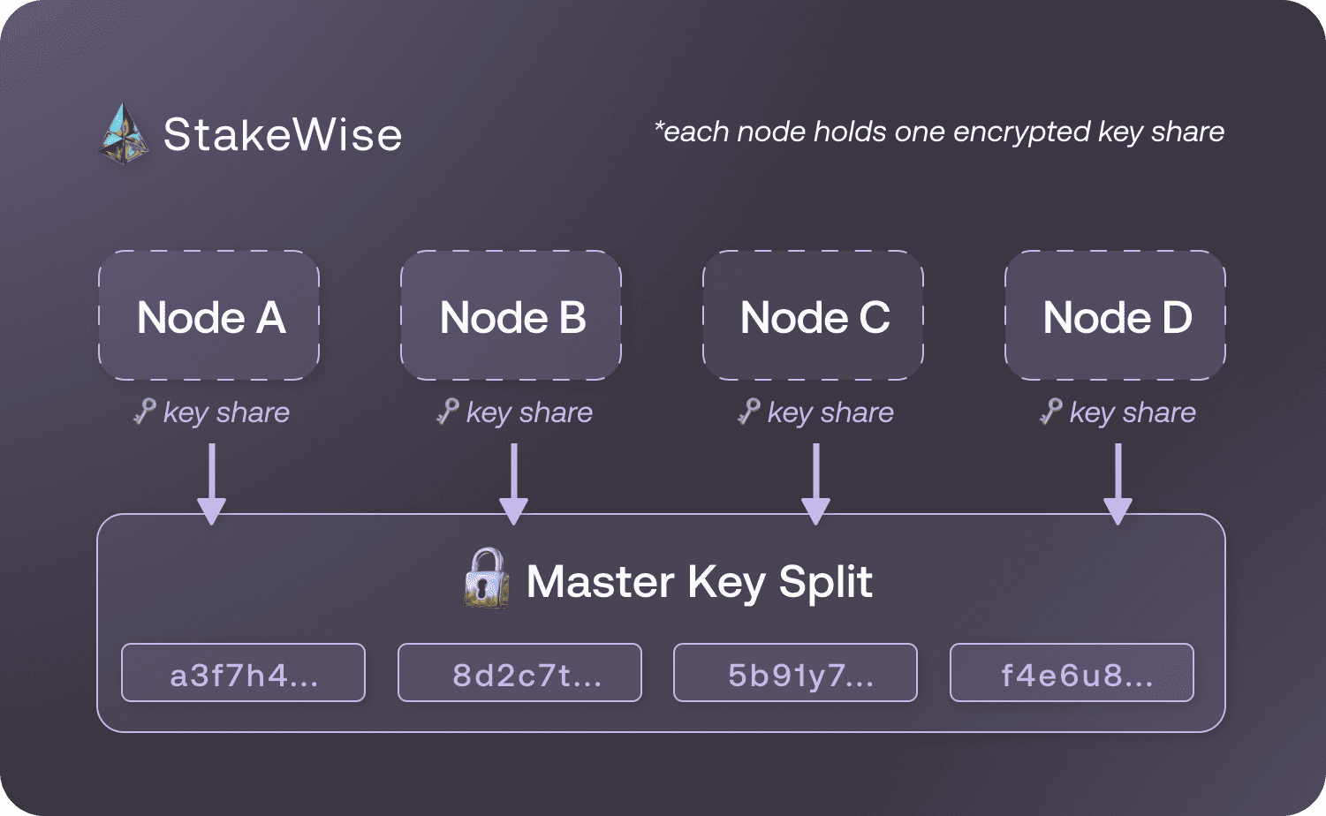
Task: Select the Node C box
Action: tap(814, 315)
